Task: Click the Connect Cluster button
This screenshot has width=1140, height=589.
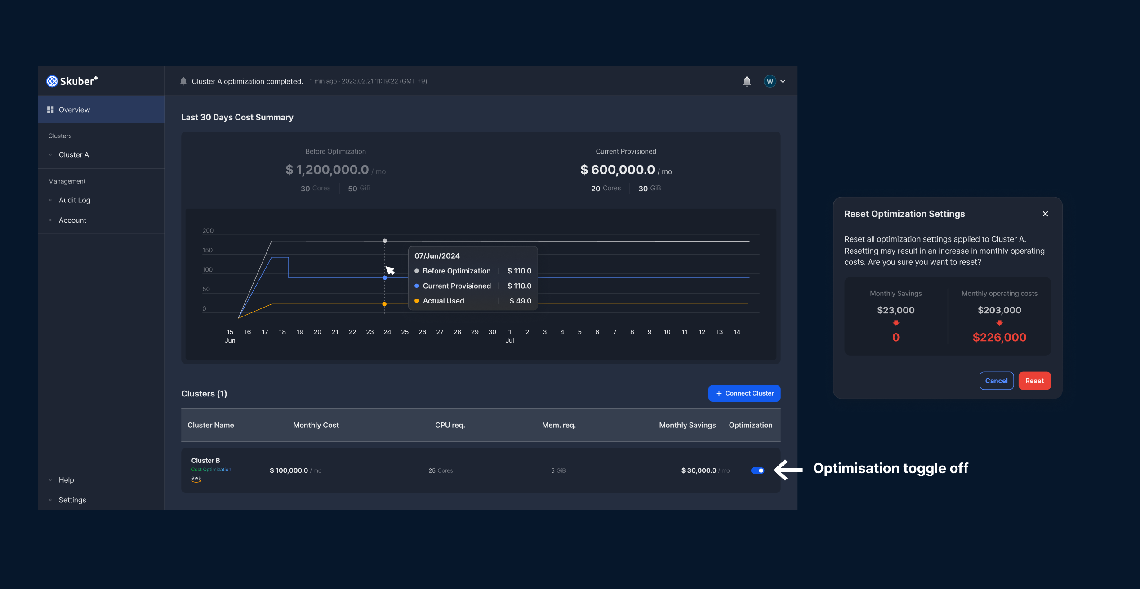Action: (x=744, y=393)
